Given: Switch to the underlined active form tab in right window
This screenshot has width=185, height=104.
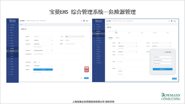Looking at the screenshot, I should pyautogui.click(x=110, y=38).
